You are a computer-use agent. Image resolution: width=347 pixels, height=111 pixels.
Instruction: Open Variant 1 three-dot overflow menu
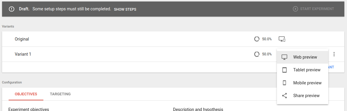(334, 54)
